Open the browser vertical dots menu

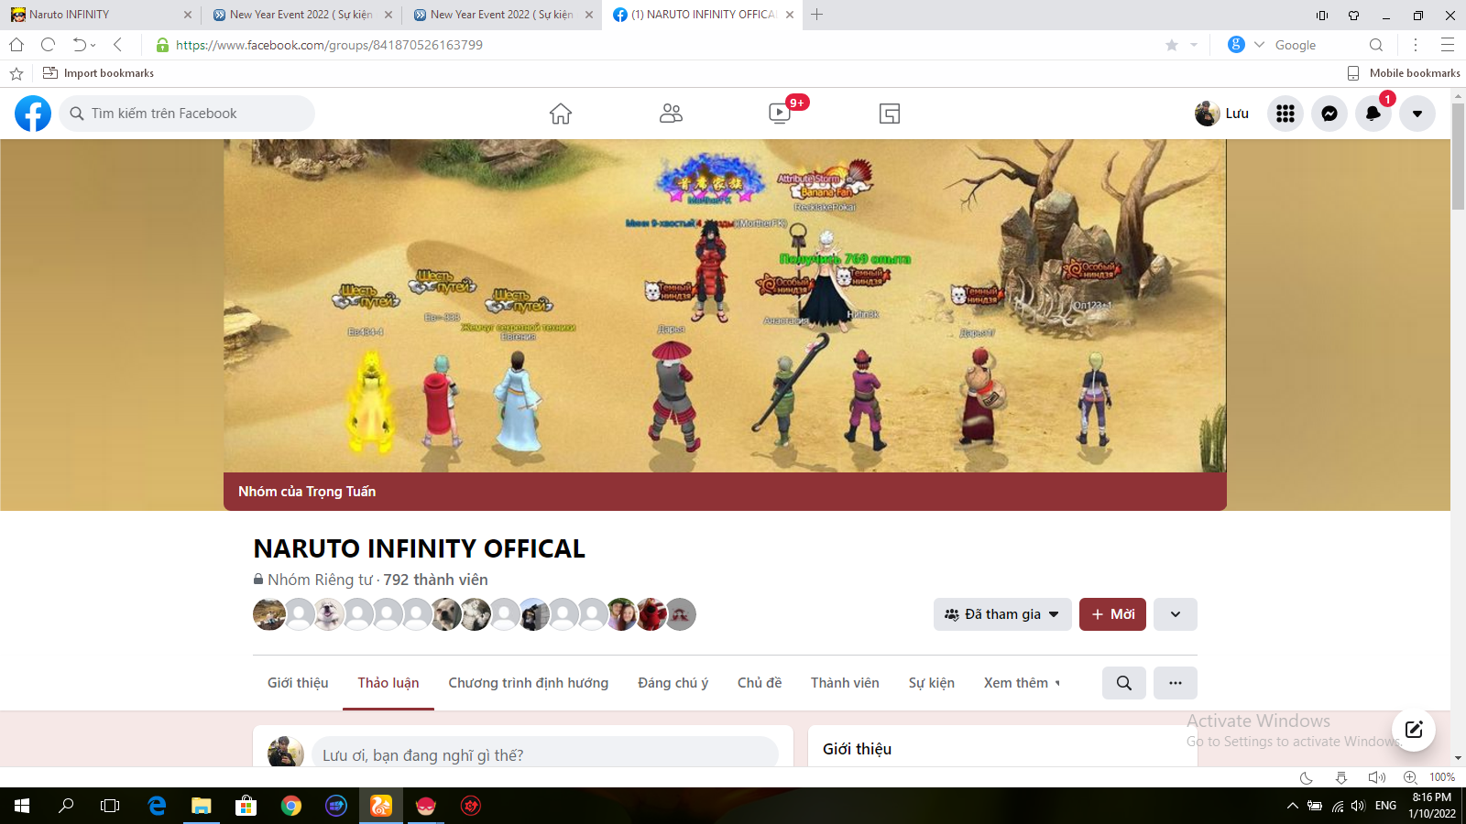click(1416, 45)
